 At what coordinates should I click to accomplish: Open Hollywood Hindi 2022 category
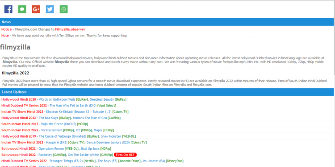pos(19,118)
